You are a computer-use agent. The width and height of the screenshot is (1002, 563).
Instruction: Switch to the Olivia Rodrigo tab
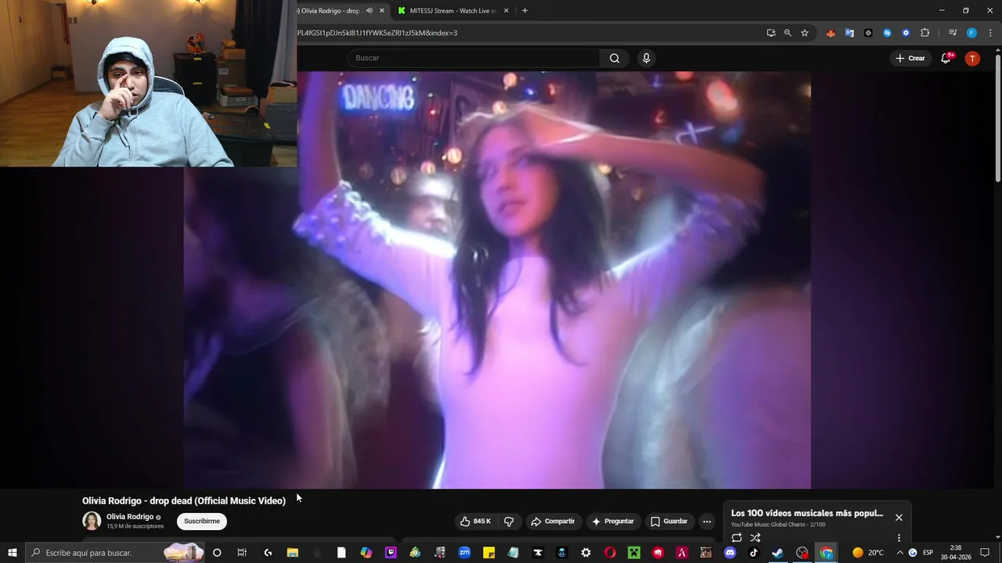(x=330, y=11)
